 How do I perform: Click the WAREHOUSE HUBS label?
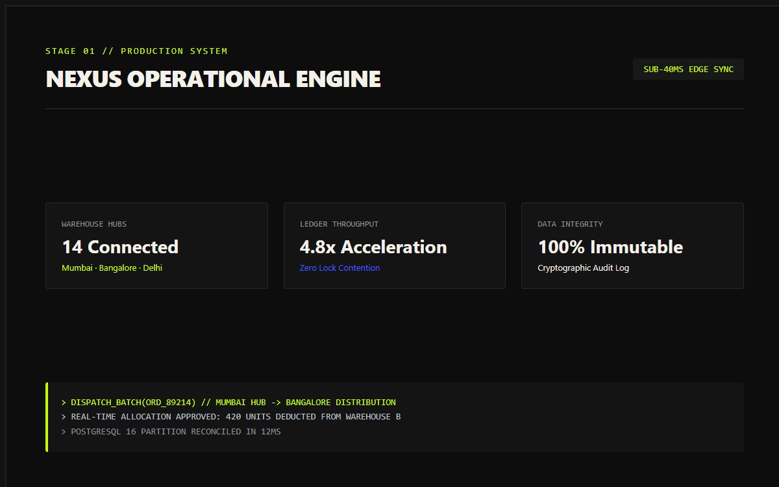[94, 224]
